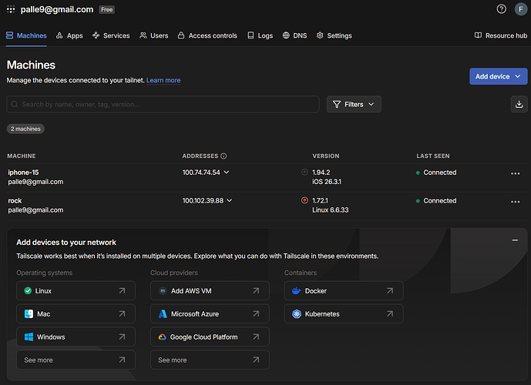Open the Access controls tab
Screen dimensions: 531x385
click(x=207, y=35)
